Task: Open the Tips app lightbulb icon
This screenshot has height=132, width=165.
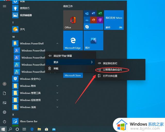Action: pos(15,8)
